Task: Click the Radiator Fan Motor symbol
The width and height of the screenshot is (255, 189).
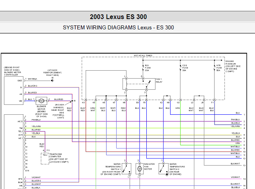Action: click(x=140, y=169)
